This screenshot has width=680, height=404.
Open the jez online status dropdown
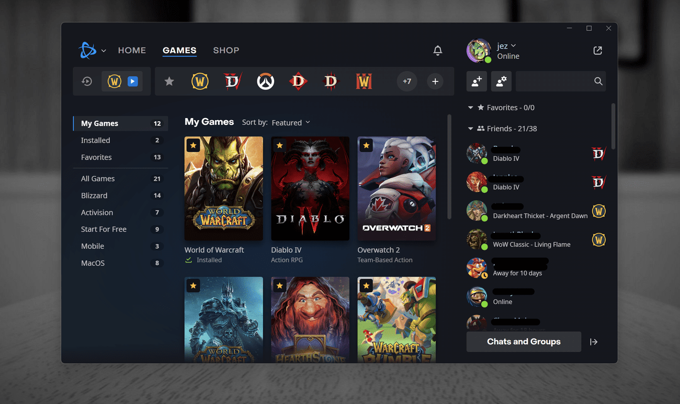click(507, 45)
